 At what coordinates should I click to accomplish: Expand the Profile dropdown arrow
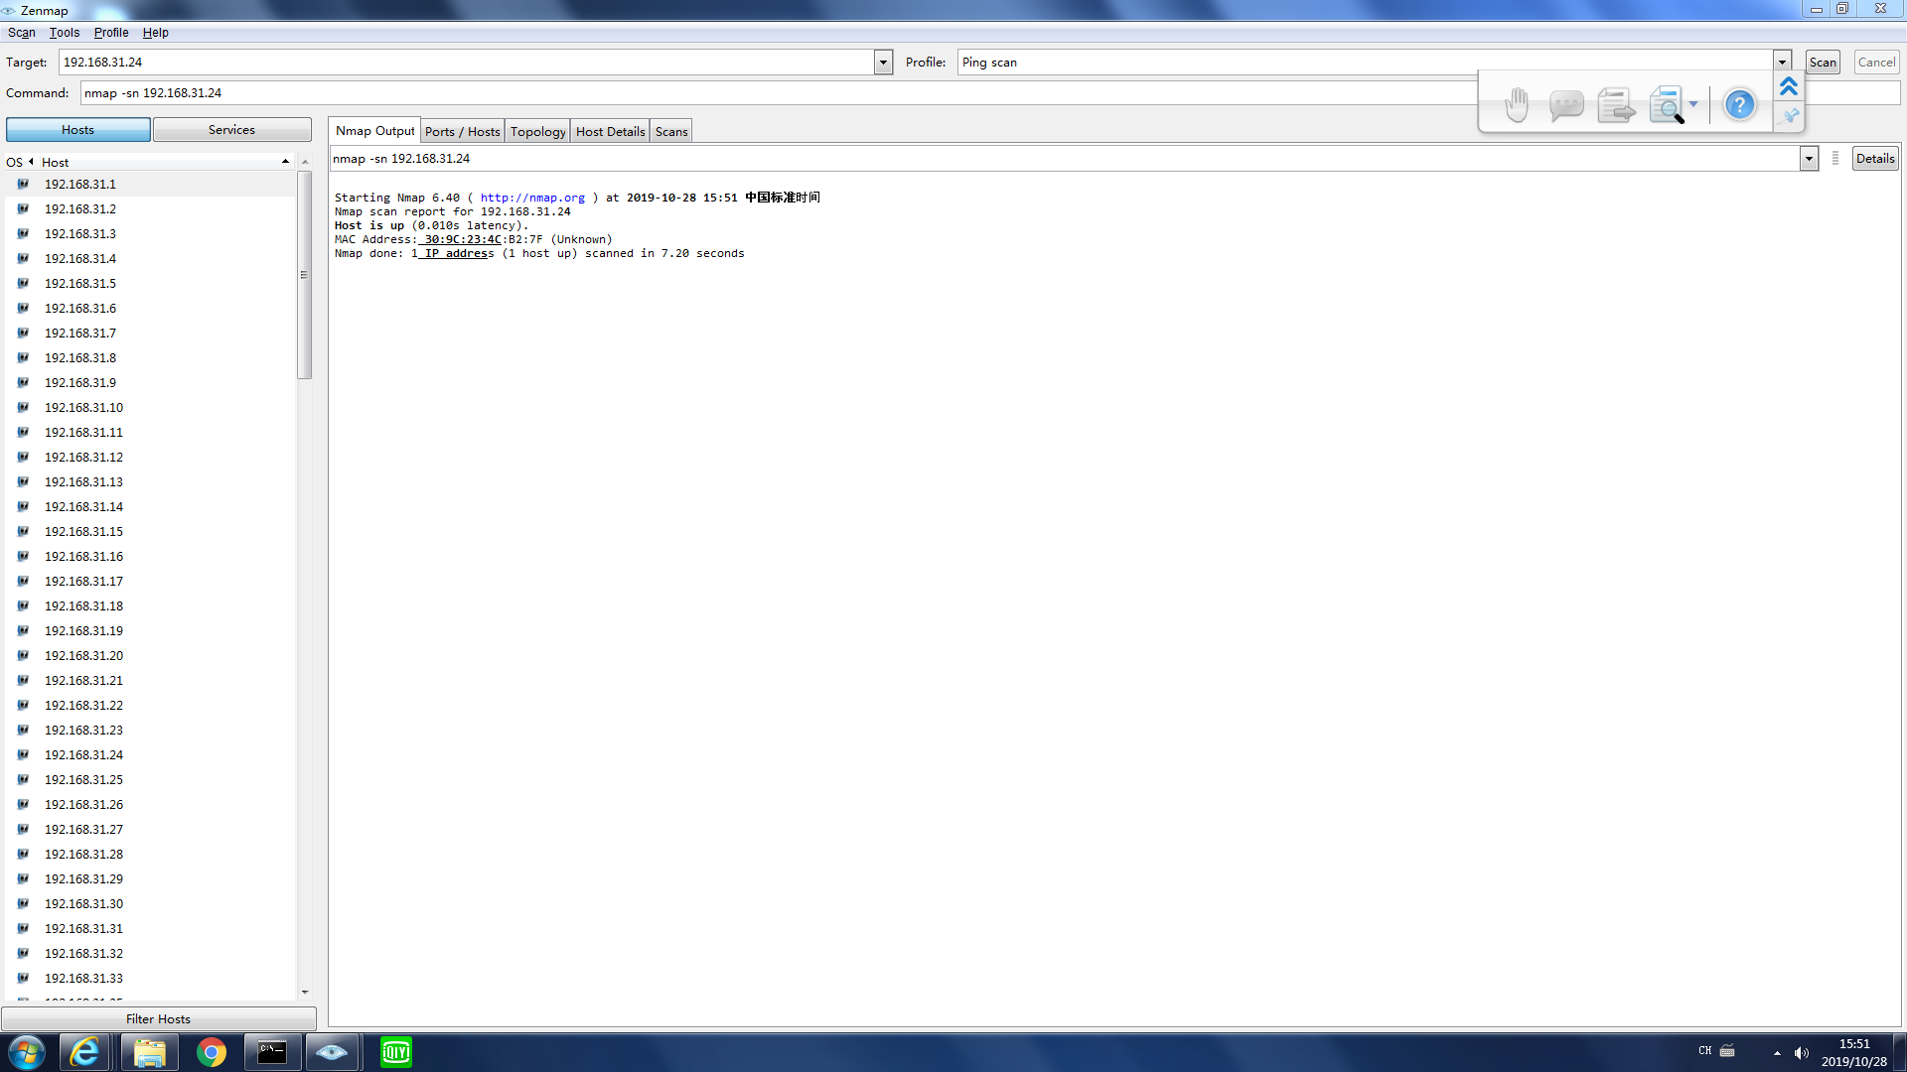(1782, 63)
